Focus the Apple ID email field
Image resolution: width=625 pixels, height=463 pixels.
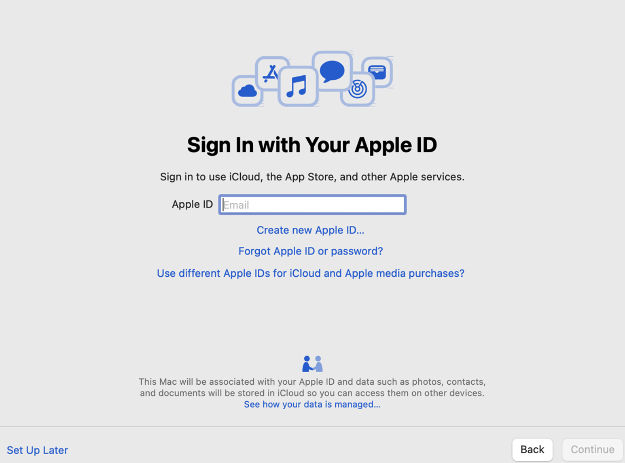tap(312, 205)
